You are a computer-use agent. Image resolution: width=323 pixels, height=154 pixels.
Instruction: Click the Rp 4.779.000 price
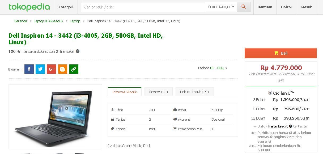[281, 68]
